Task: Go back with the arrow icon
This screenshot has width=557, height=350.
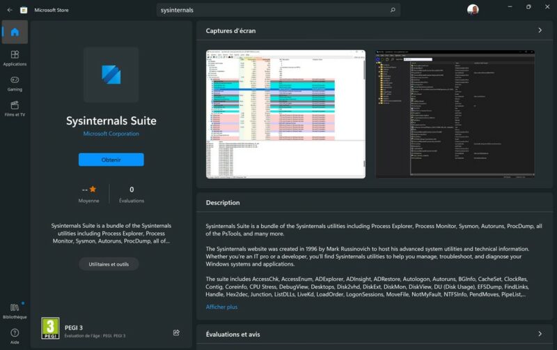Action: click(x=10, y=10)
